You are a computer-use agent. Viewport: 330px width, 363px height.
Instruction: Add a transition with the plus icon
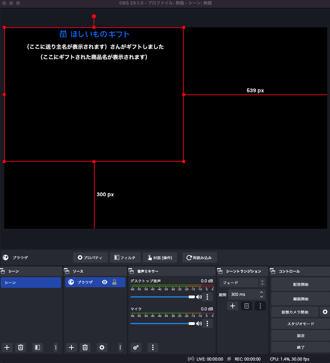point(233,306)
